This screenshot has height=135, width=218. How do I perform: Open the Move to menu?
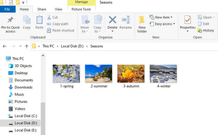pyautogui.click(x=85, y=24)
